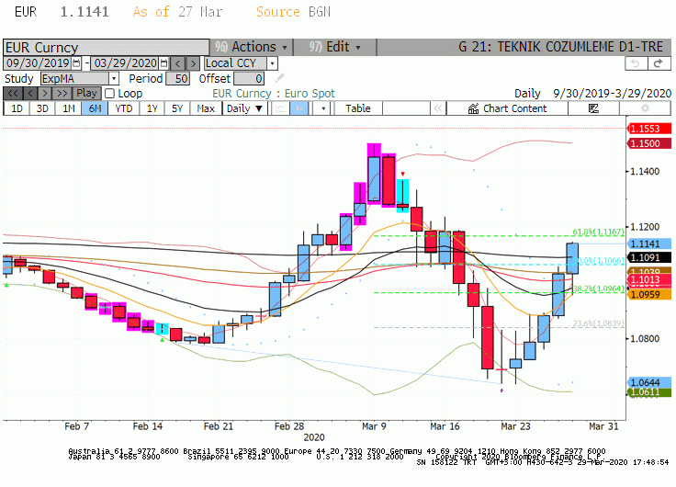This screenshot has height=487, width=676.
Task: Switch to the 1Y range tab
Action: (152, 108)
